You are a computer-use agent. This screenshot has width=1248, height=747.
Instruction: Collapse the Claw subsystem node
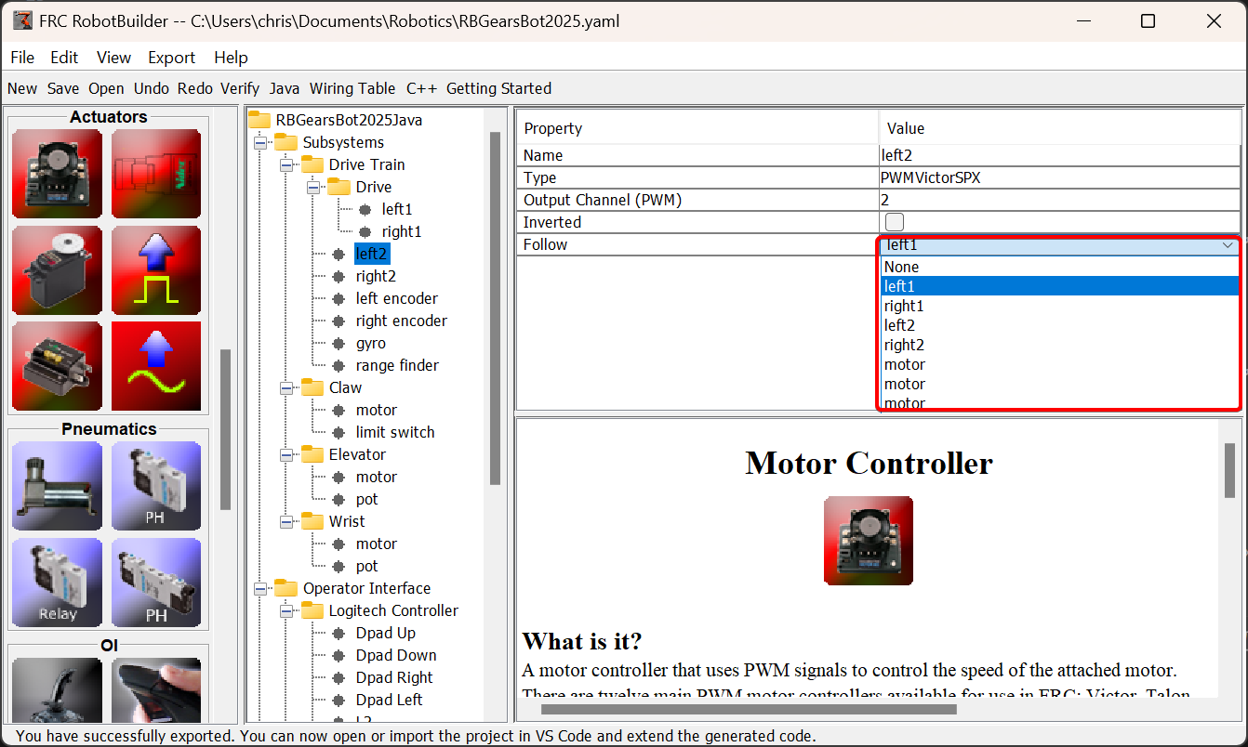pos(287,387)
